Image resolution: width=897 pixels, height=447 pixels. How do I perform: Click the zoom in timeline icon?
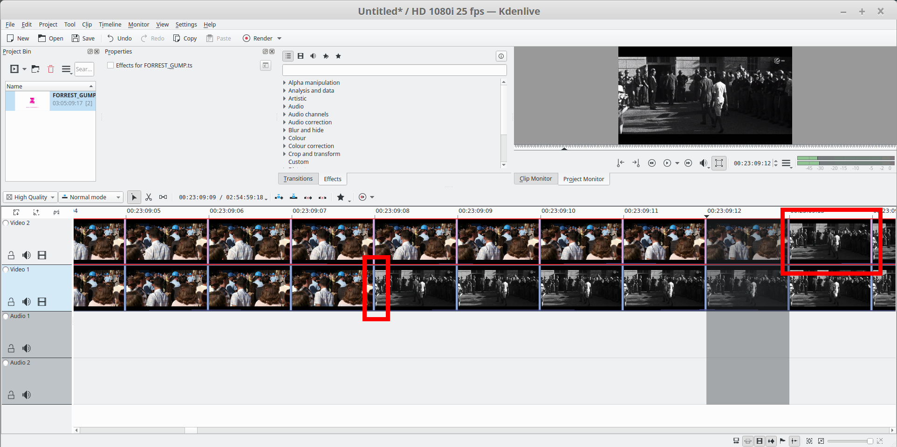click(880, 441)
